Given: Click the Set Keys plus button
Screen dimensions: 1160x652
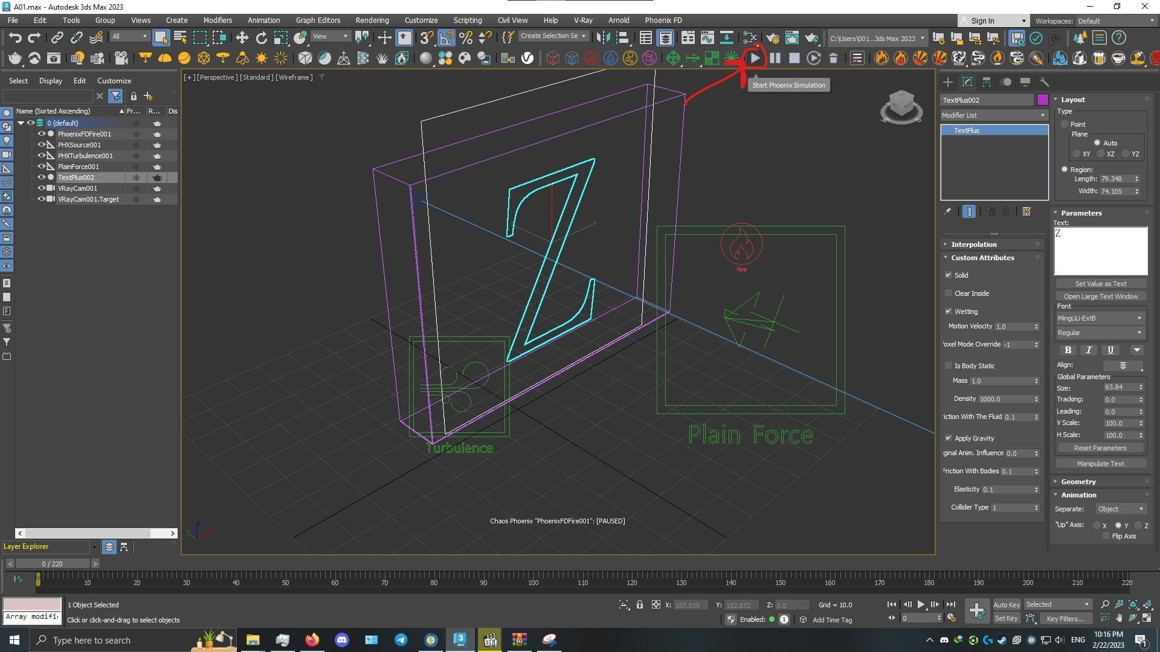Looking at the screenshot, I should pyautogui.click(x=976, y=611).
